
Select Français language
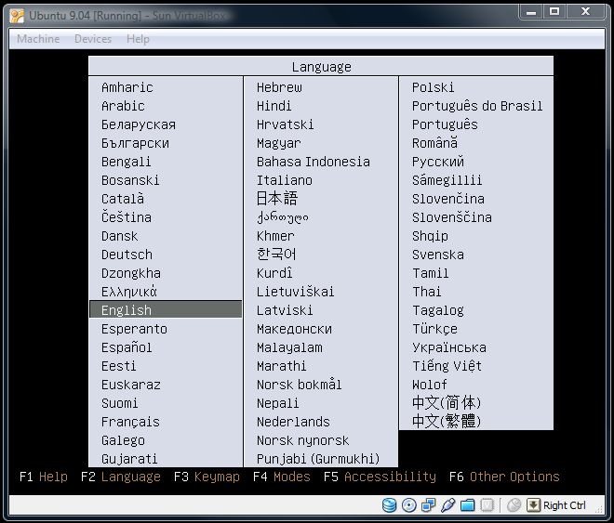pos(130,422)
